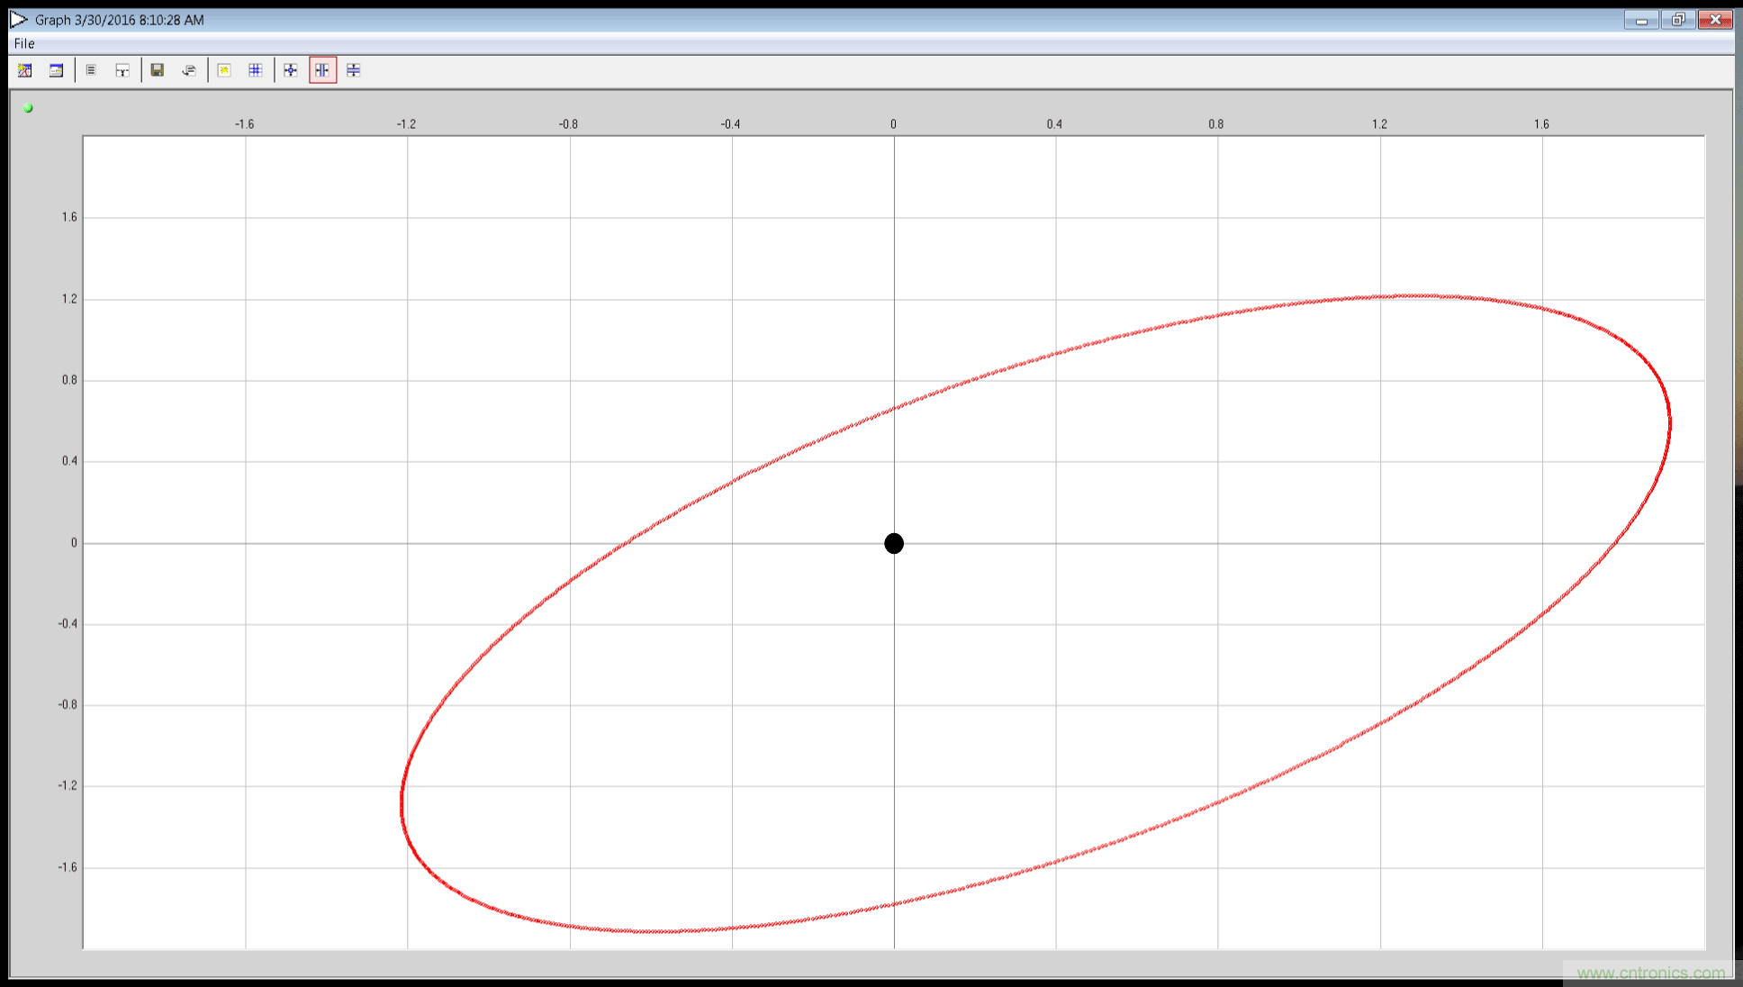Click the application arrow icon in title bar
The image size is (1743, 987).
pyautogui.click(x=18, y=20)
